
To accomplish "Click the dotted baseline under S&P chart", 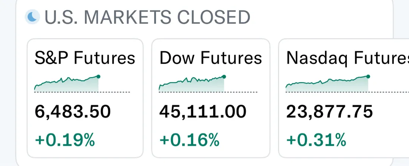I will tap(114, 92).
